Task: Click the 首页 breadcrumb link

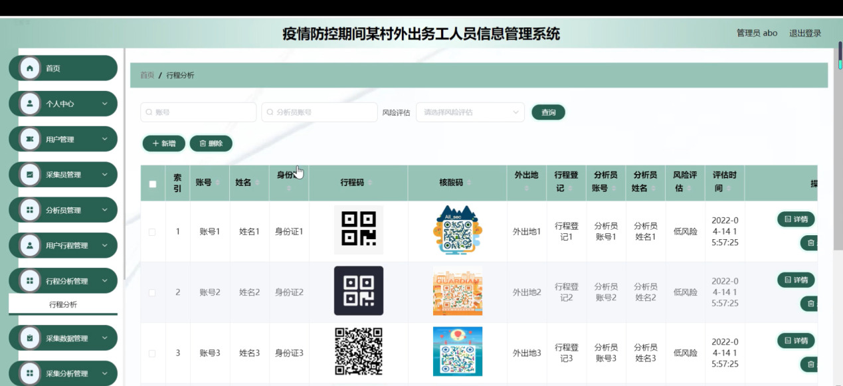Action: pos(147,75)
